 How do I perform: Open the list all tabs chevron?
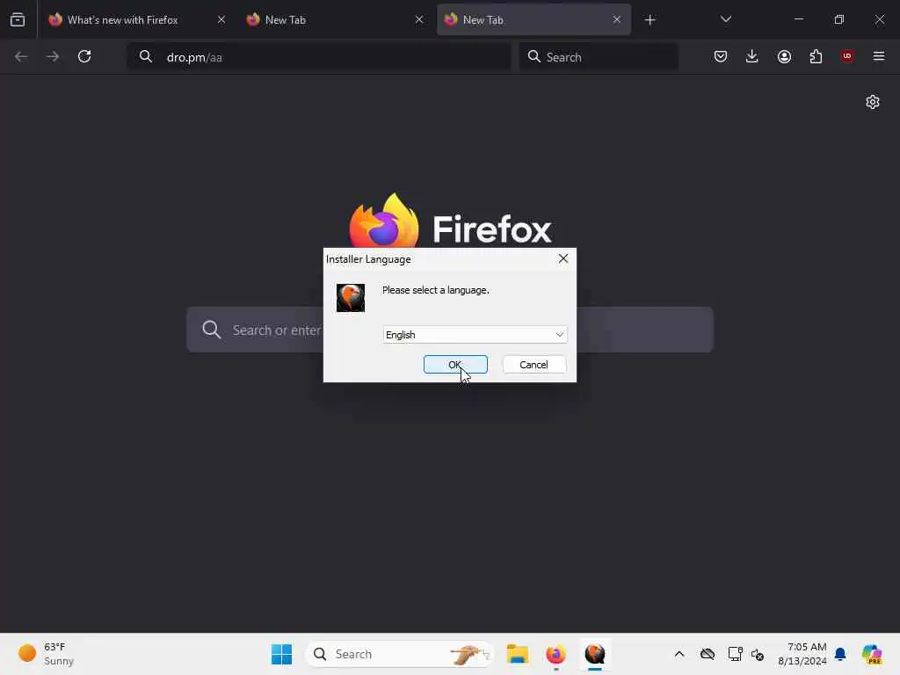click(x=726, y=19)
